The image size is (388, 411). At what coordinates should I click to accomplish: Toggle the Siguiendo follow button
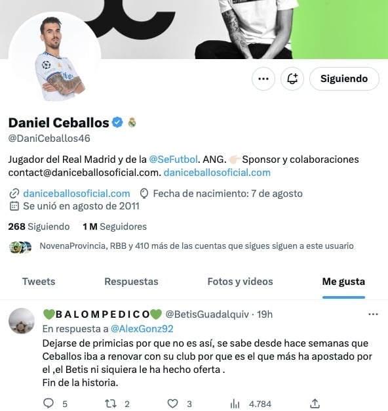(344, 79)
